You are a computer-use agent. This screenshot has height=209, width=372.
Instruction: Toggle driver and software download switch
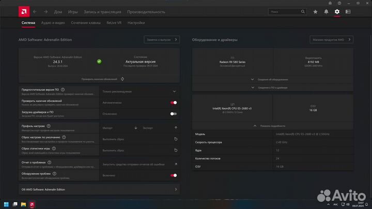pos(174,114)
